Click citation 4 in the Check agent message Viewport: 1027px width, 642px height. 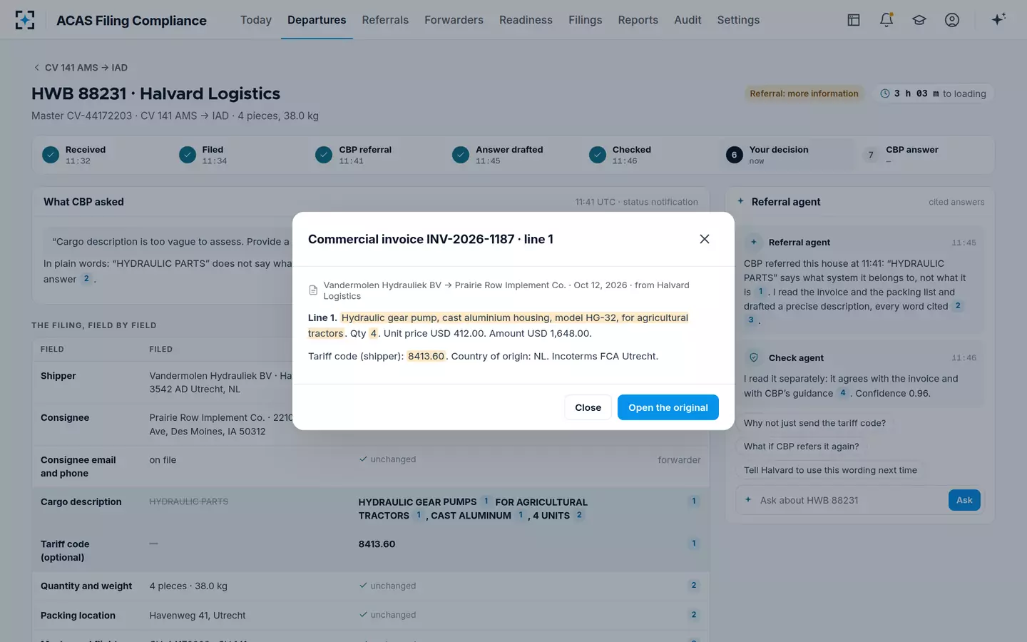(843, 393)
